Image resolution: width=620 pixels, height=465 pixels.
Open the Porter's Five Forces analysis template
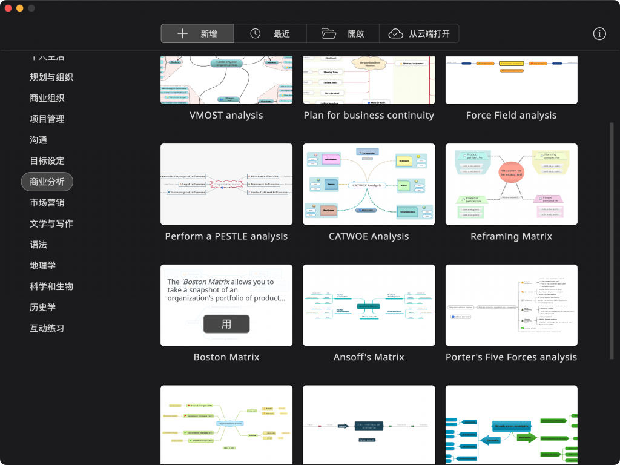point(511,305)
